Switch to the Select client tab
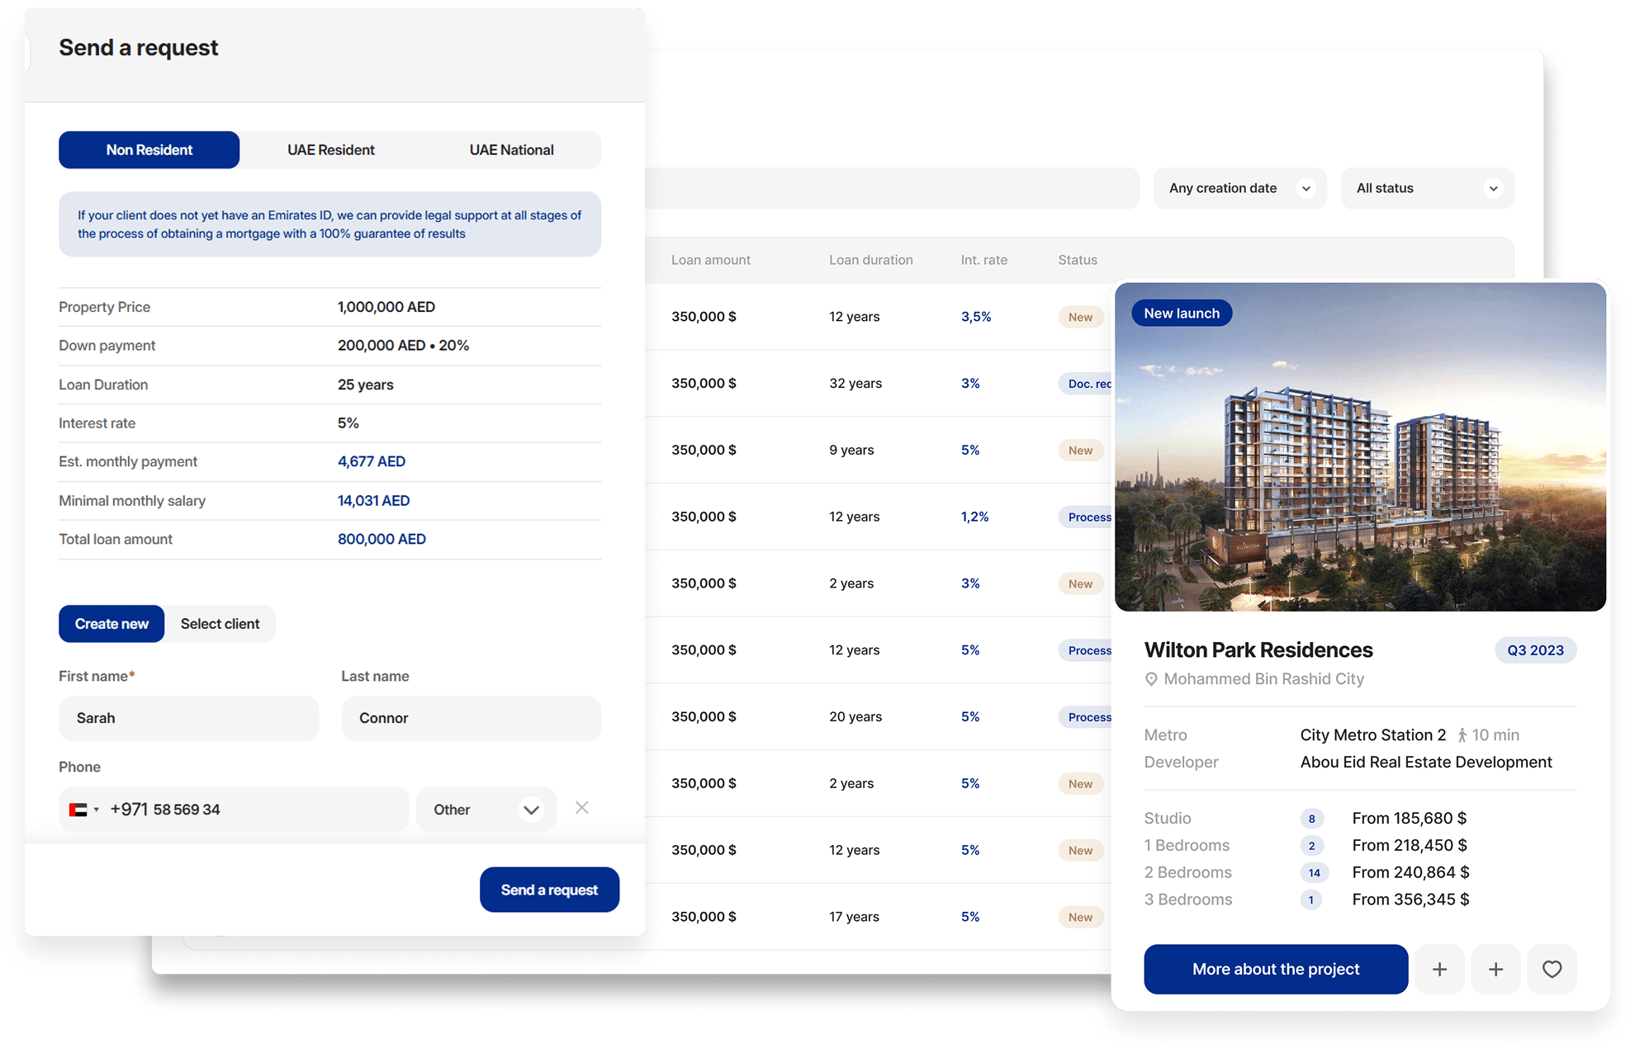Screen dimensions: 1635x1053 click(220, 624)
